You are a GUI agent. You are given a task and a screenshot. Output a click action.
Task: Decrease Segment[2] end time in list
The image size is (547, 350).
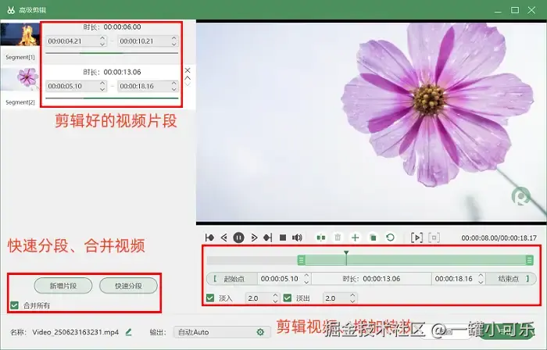pyautogui.click(x=174, y=89)
